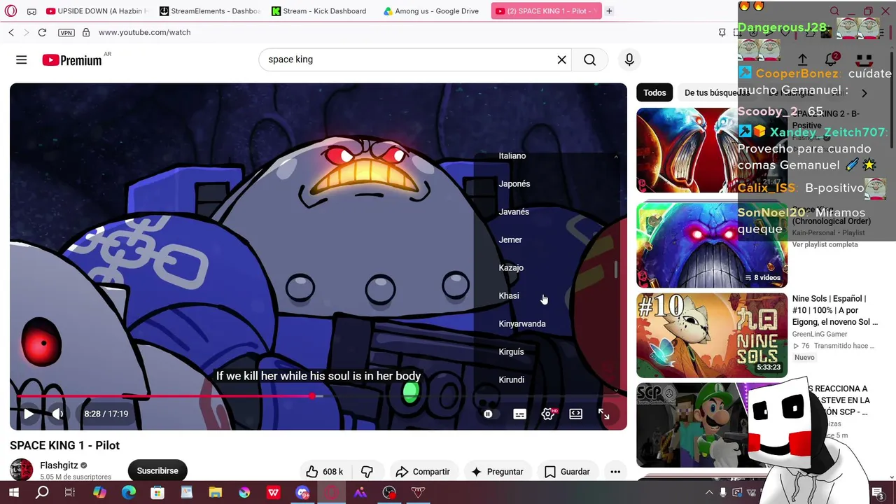Click the Preguntar button
Screen dimensions: 896x504
(x=498, y=472)
